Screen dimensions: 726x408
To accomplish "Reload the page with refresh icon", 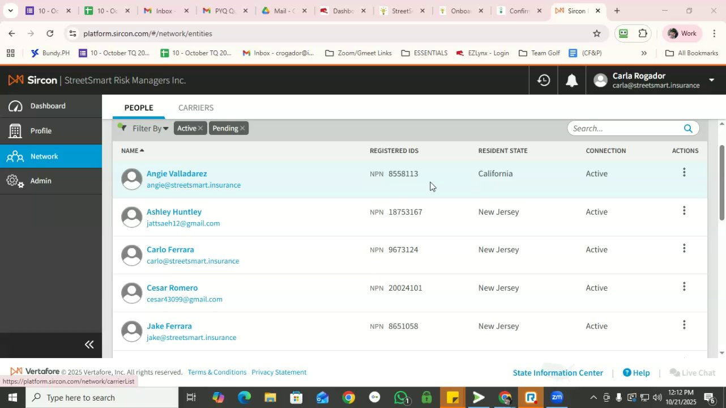I will [x=50, y=33].
